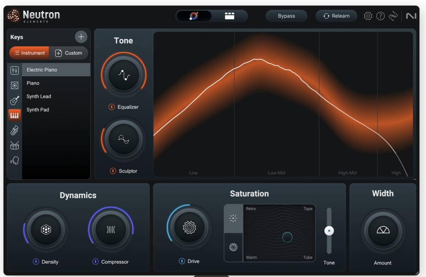The width and height of the screenshot is (426, 277).
Task: Toggle the Density power button
Action: 36,262
